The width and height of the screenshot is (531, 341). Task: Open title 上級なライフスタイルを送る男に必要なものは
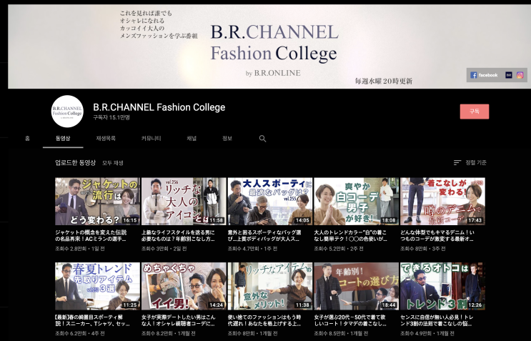tap(178, 236)
